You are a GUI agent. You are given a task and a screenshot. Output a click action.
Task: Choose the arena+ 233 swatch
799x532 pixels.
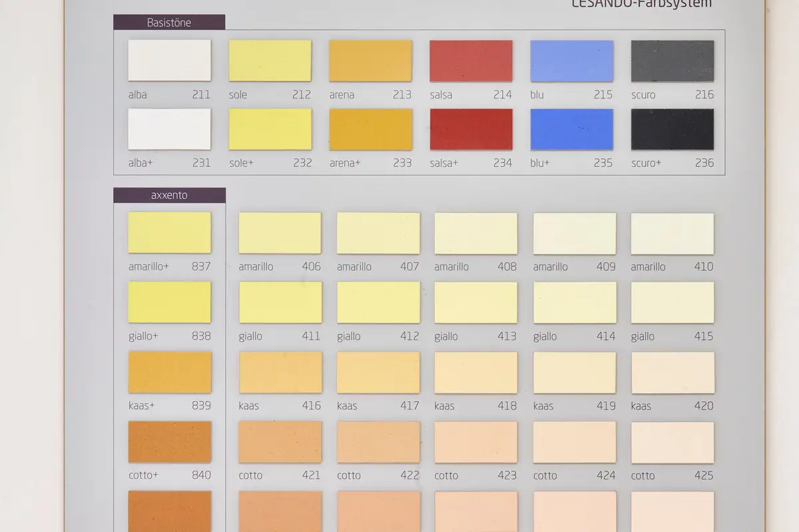(371, 129)
